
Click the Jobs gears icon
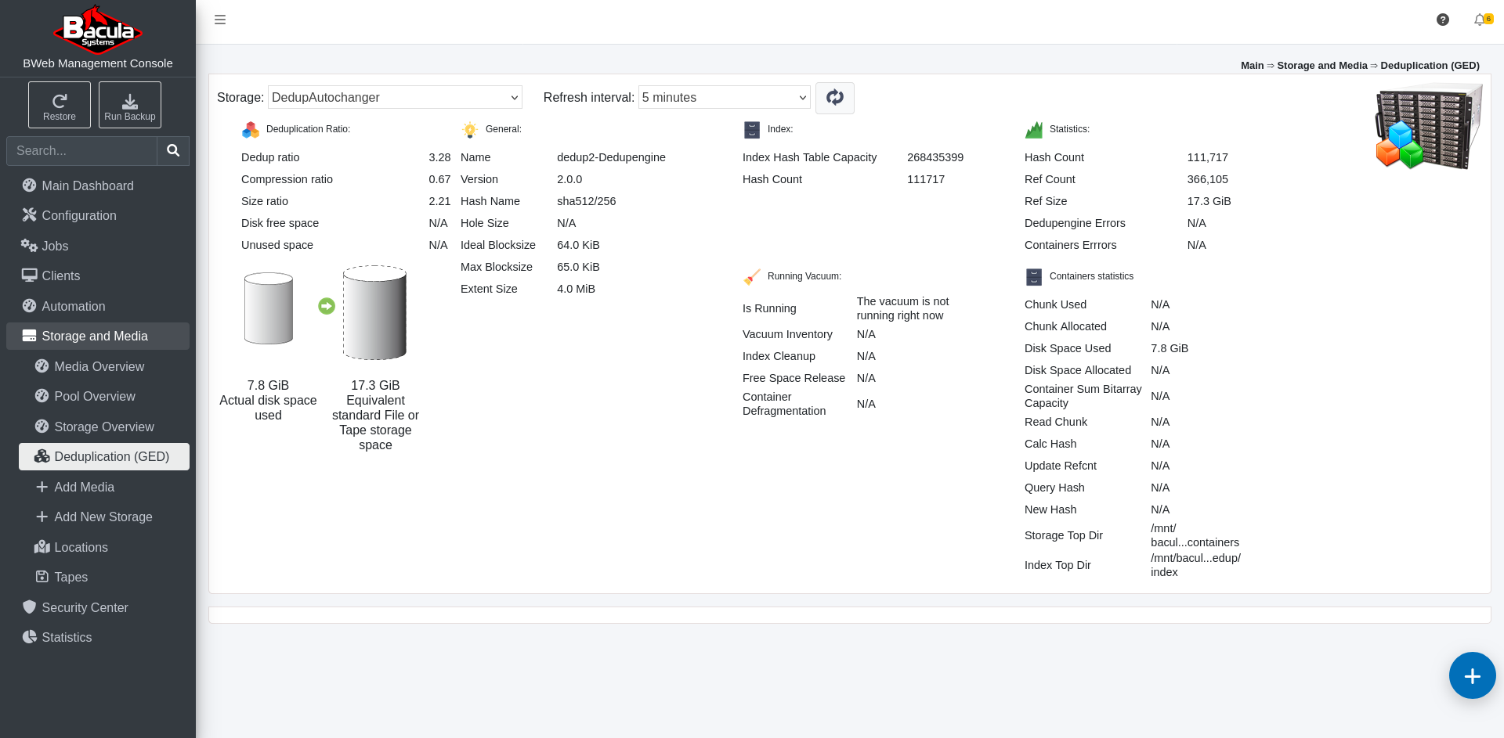[29, 245]
